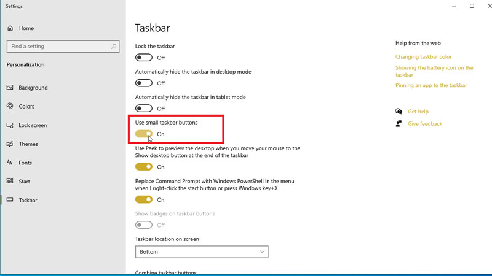The height and width of the screenshot is (276, 492).
Task: Toggle the Replace Command Prompt with PowerShell switch
Action: tap(144, 200)
